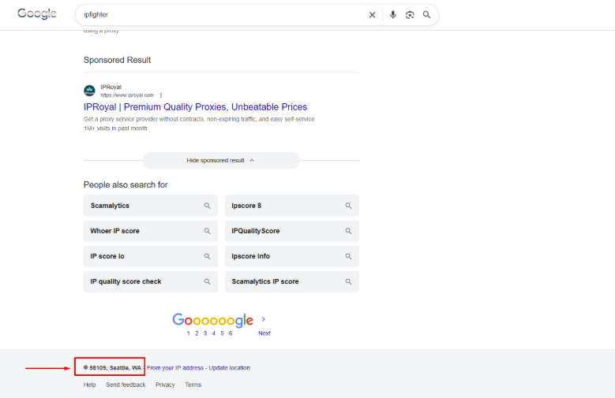Click the magnifier icon in Ipscore info suggestion

[x=348, y=256]
